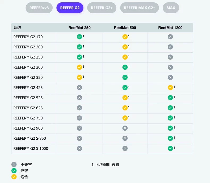
Task: Click the yellow 适合 legend icon
Action: pyautogui.click(x=14, y=177)
